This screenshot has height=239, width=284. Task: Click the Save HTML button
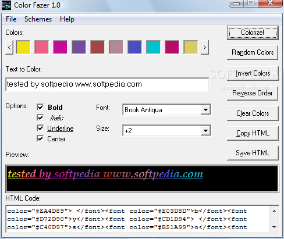pyautogui.click(x=253, y=153)
